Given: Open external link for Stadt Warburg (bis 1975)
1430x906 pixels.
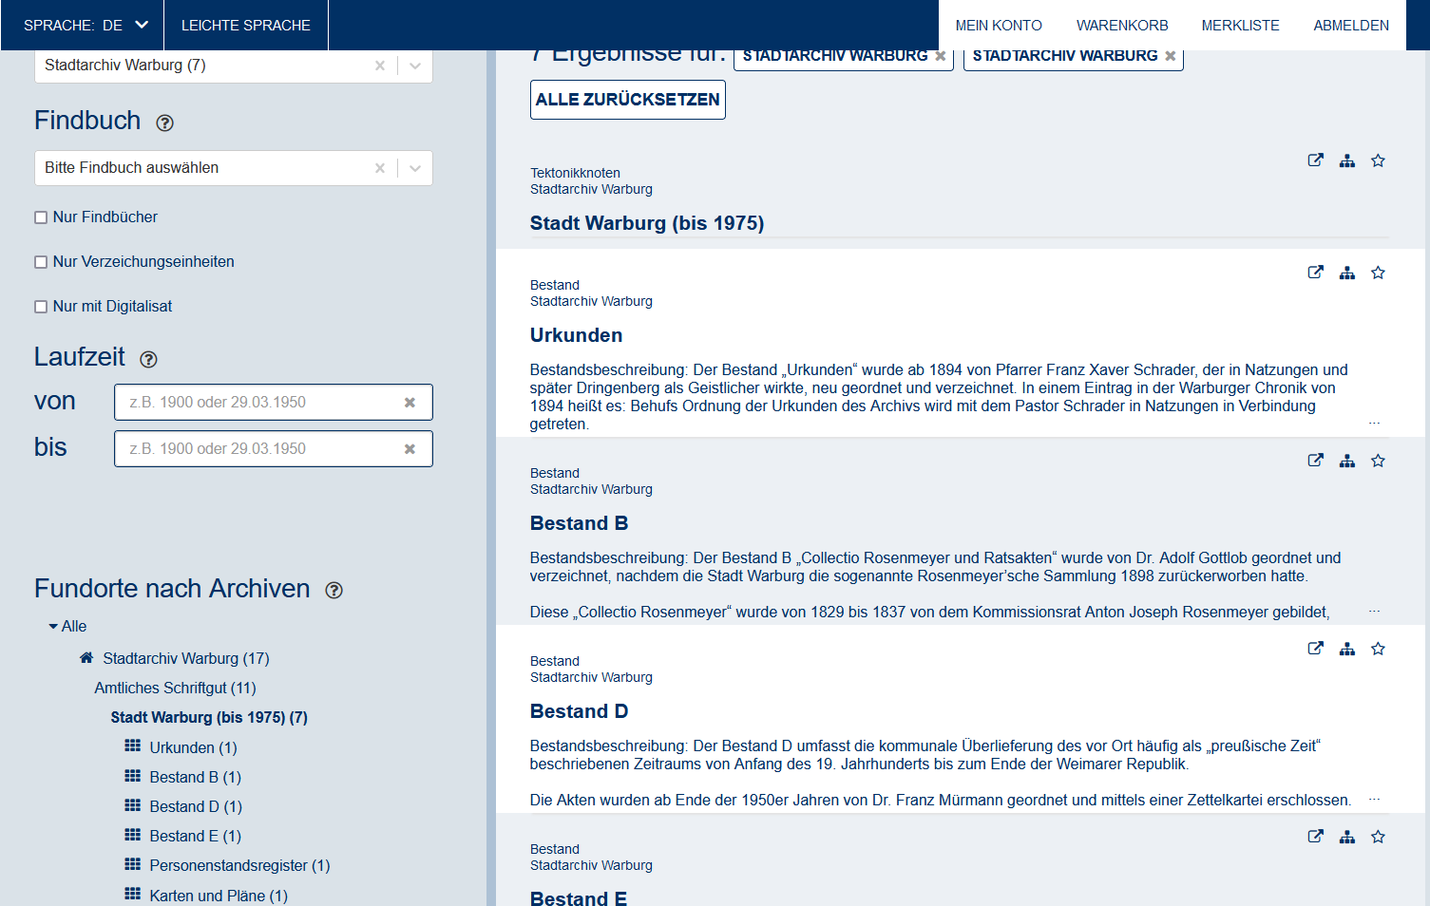Looking at the screenshot, I should pyautogui.click(x=1315, y=160).
